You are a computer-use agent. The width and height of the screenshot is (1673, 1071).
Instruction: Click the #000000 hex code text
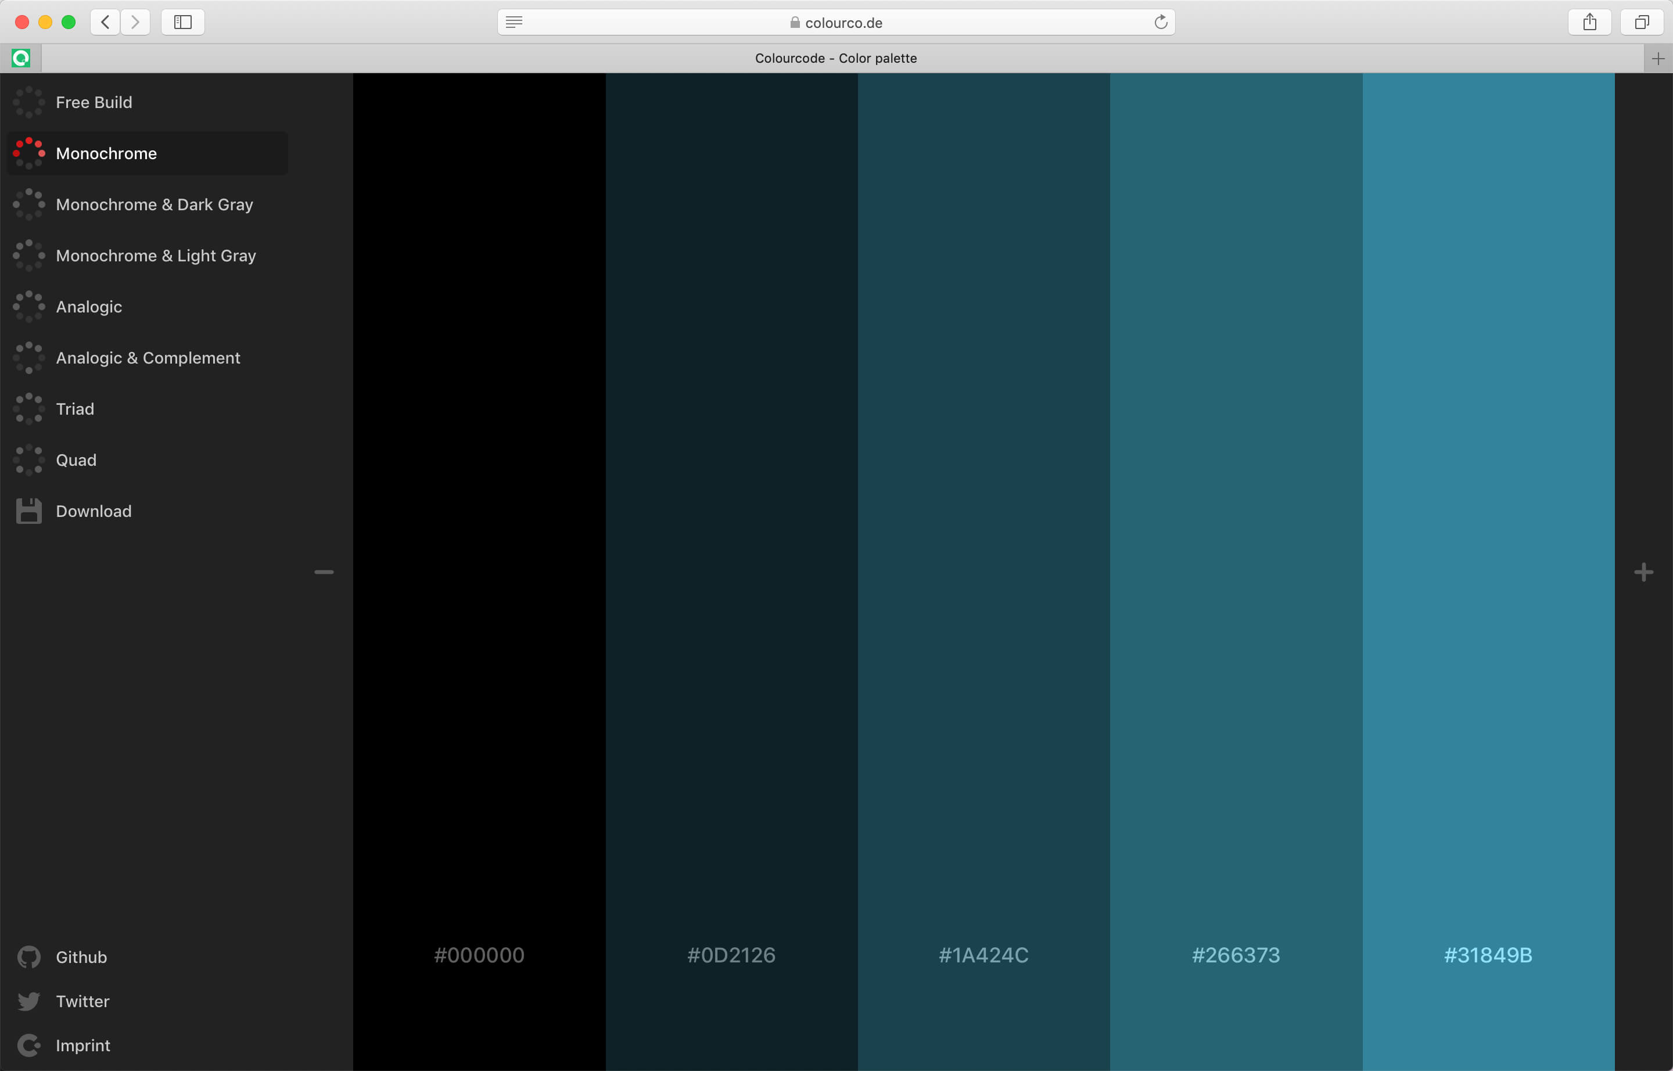tap(479, 955)
